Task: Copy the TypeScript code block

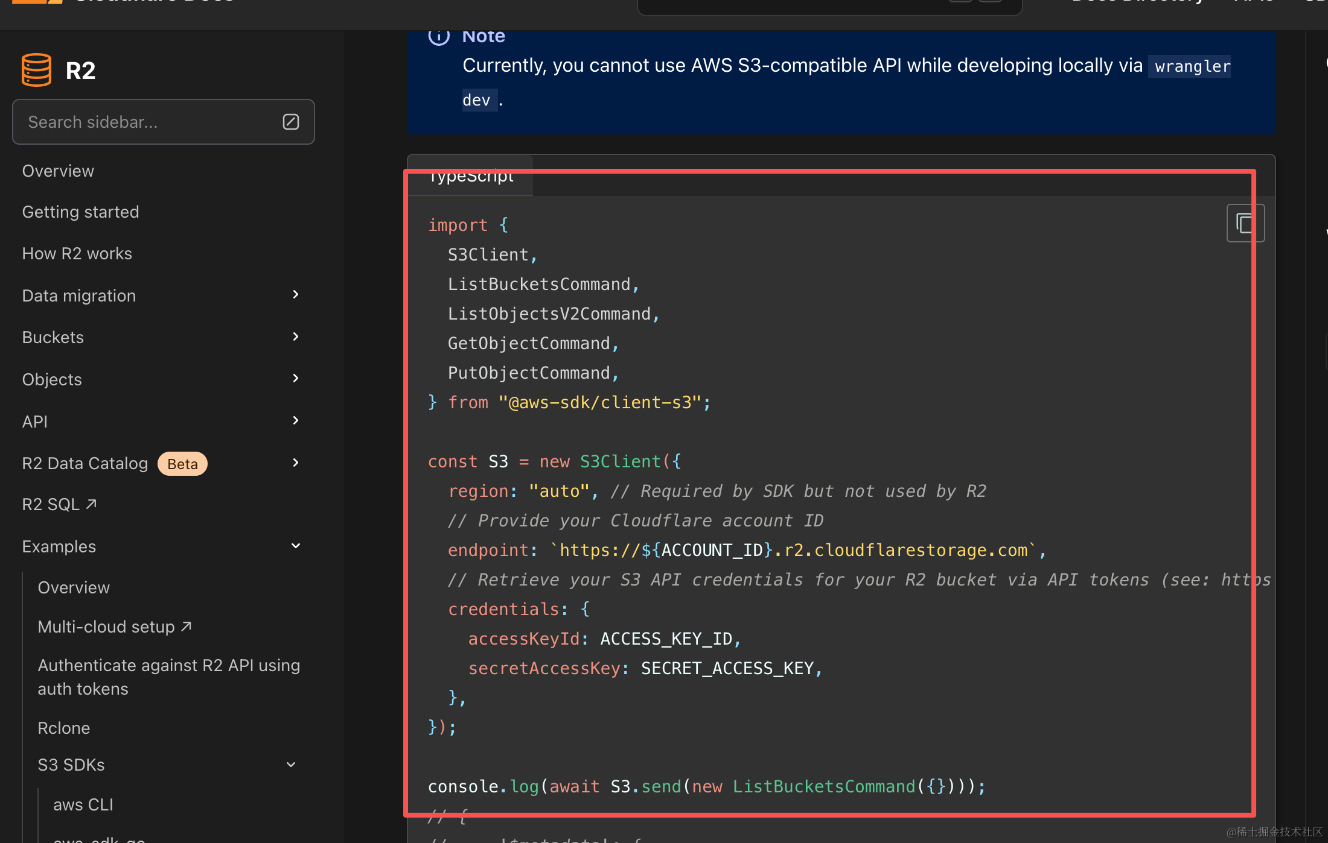Action: pos(1245,223)
